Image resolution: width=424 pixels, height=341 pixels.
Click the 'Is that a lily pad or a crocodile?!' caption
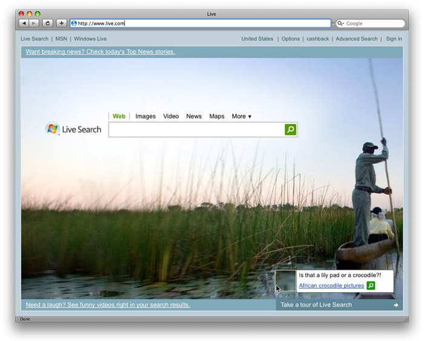click(x=340, y=275)
